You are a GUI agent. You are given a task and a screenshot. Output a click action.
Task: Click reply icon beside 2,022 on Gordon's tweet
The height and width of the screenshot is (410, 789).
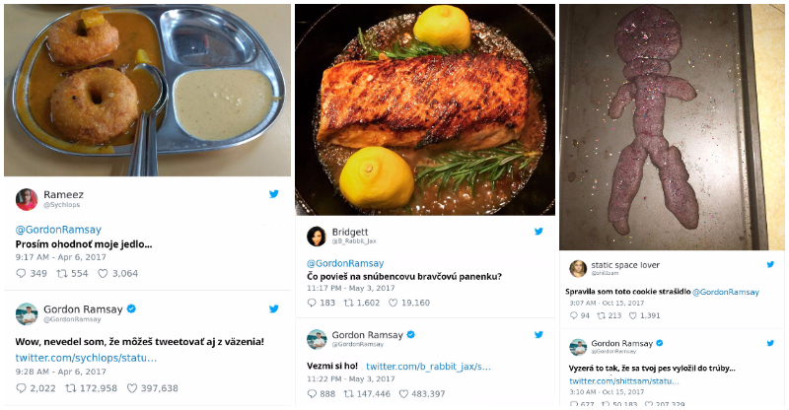(22, 387)
